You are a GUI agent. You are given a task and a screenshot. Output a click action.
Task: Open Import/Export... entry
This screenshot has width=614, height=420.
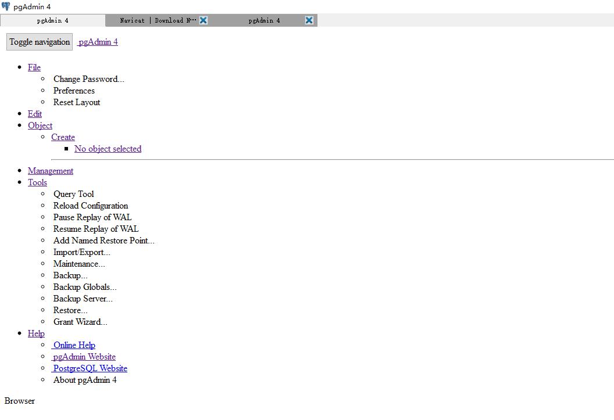[82, 252]
